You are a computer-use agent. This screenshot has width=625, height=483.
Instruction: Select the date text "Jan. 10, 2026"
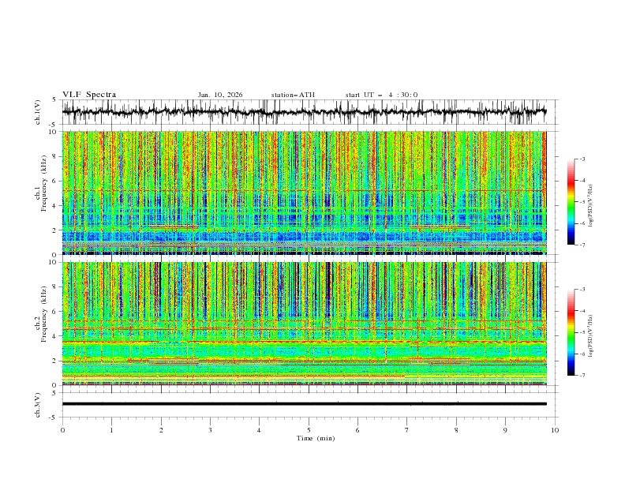(x=220, y=95)
